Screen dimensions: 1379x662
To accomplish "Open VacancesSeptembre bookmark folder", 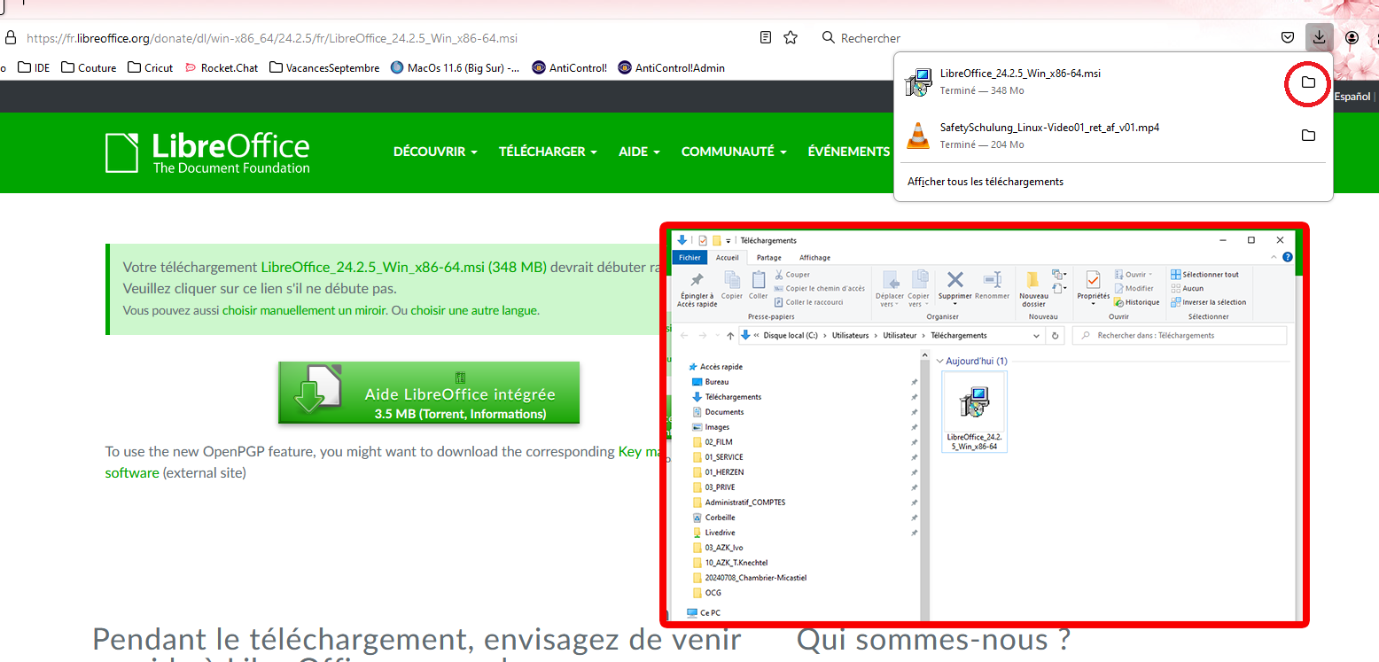I will point(324,67).
